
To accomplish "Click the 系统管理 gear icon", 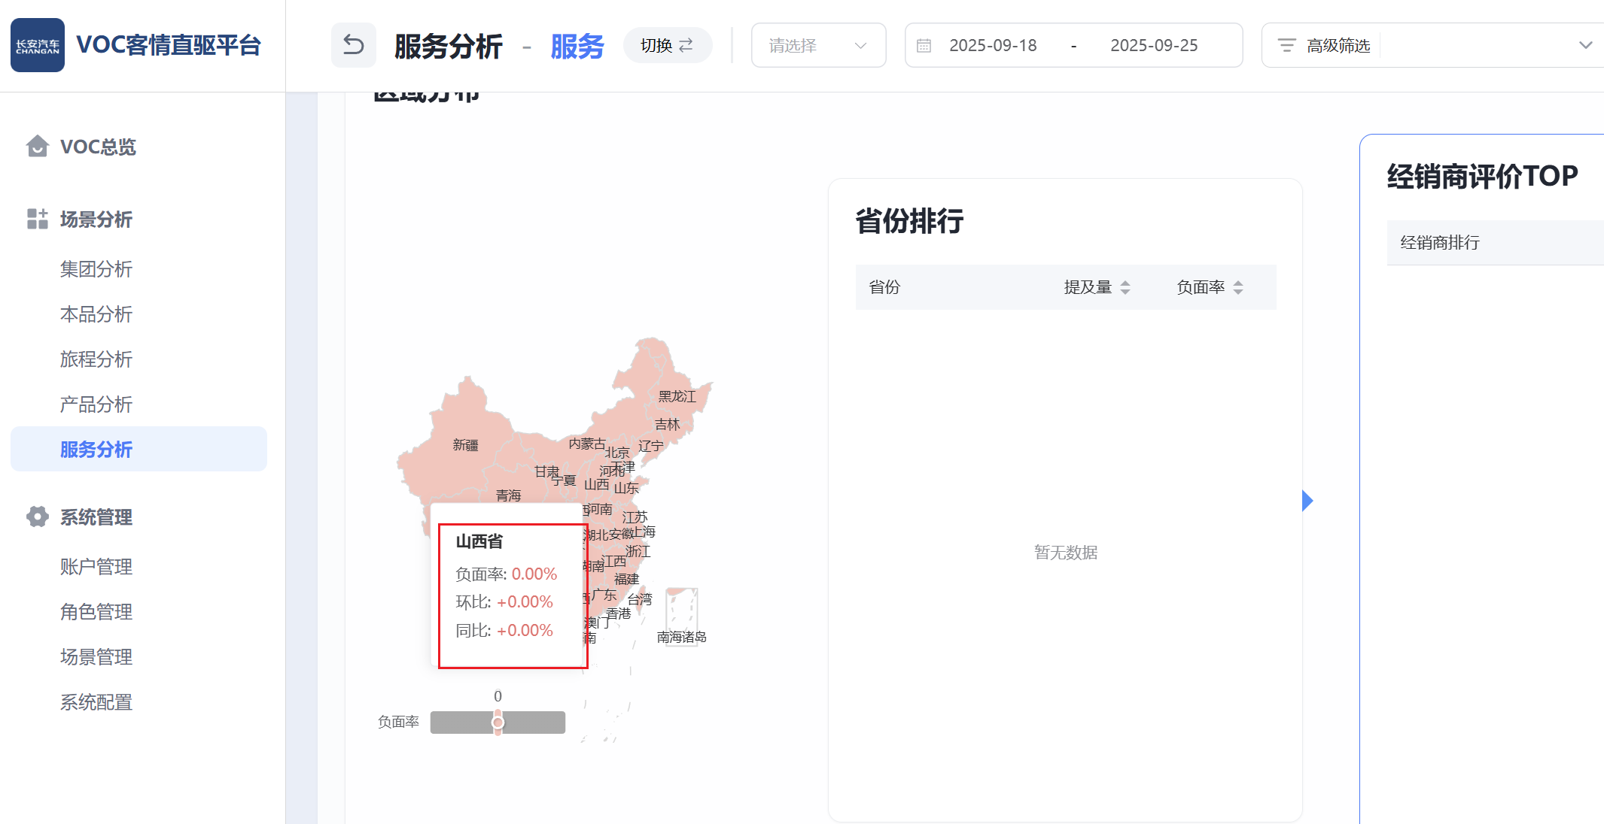I will 37,517.
